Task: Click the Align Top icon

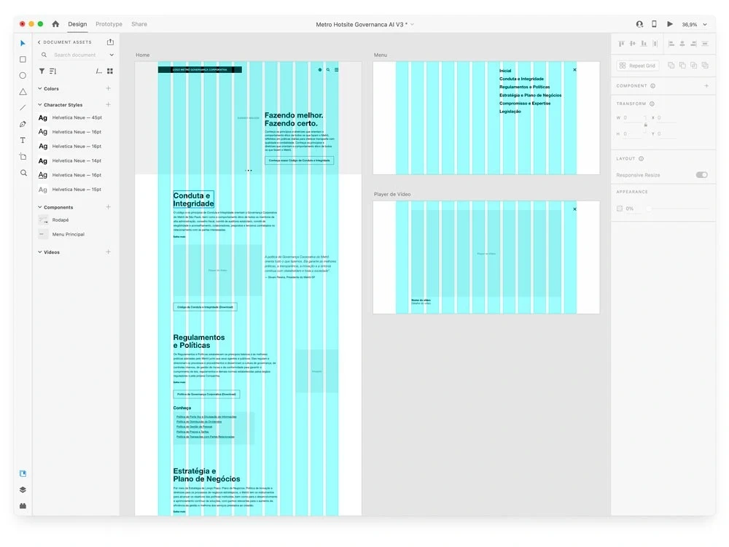Action: [x=621, y=44]
